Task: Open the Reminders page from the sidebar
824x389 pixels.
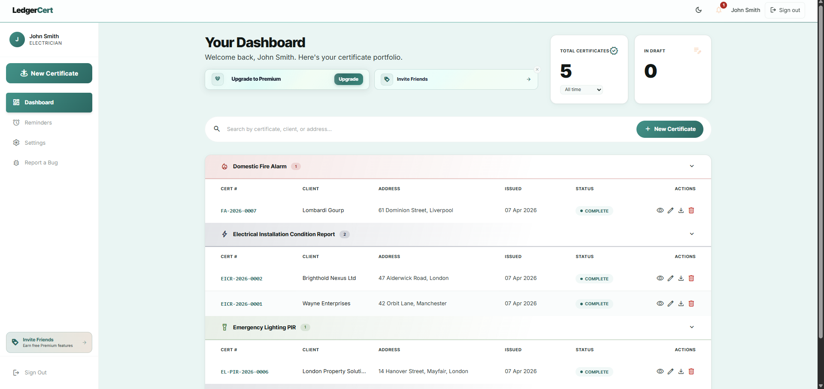Action: point(38,122)
